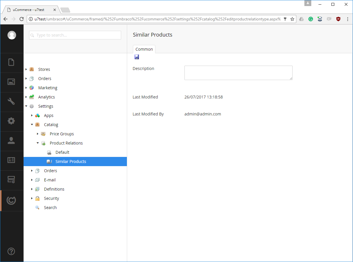The image size is (353, 262).
Task: Bookmark this page with the star icon
Action: [x=292, y=19]
